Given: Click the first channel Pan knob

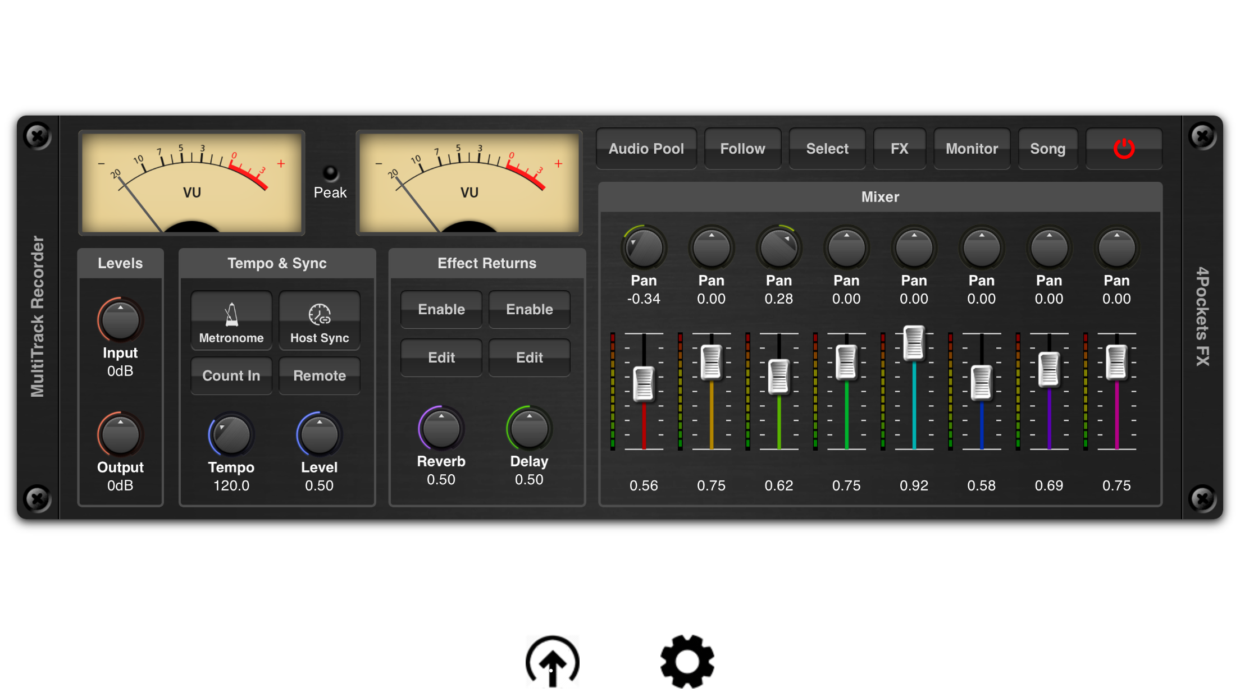Looking at the screenshot, I should click(644, 248).
